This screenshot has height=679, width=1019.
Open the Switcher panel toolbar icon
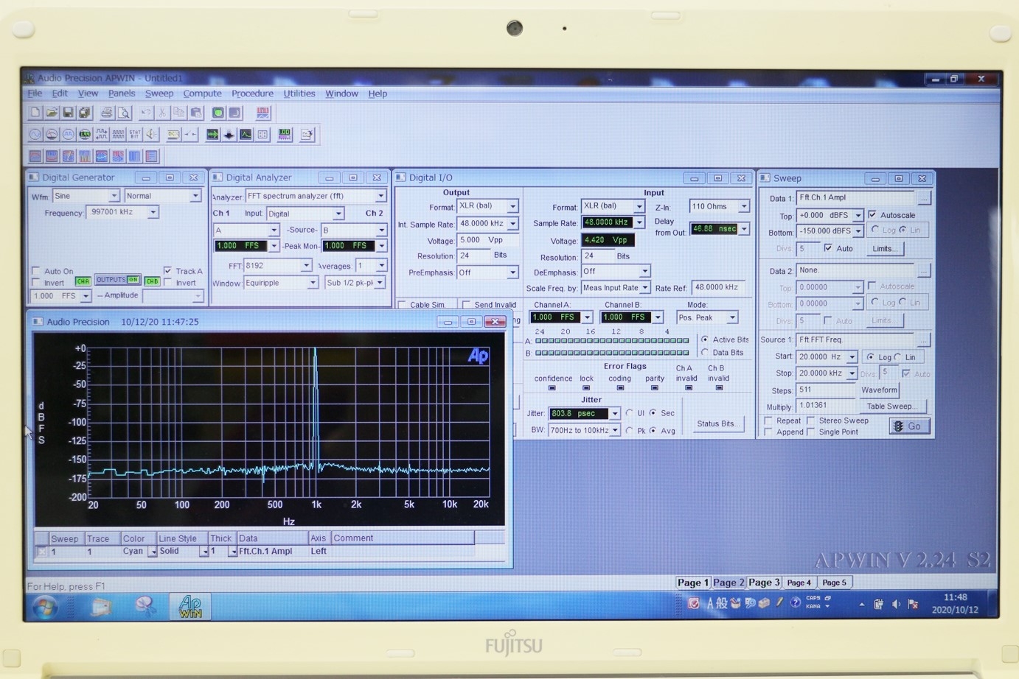[x=190, y=135]
